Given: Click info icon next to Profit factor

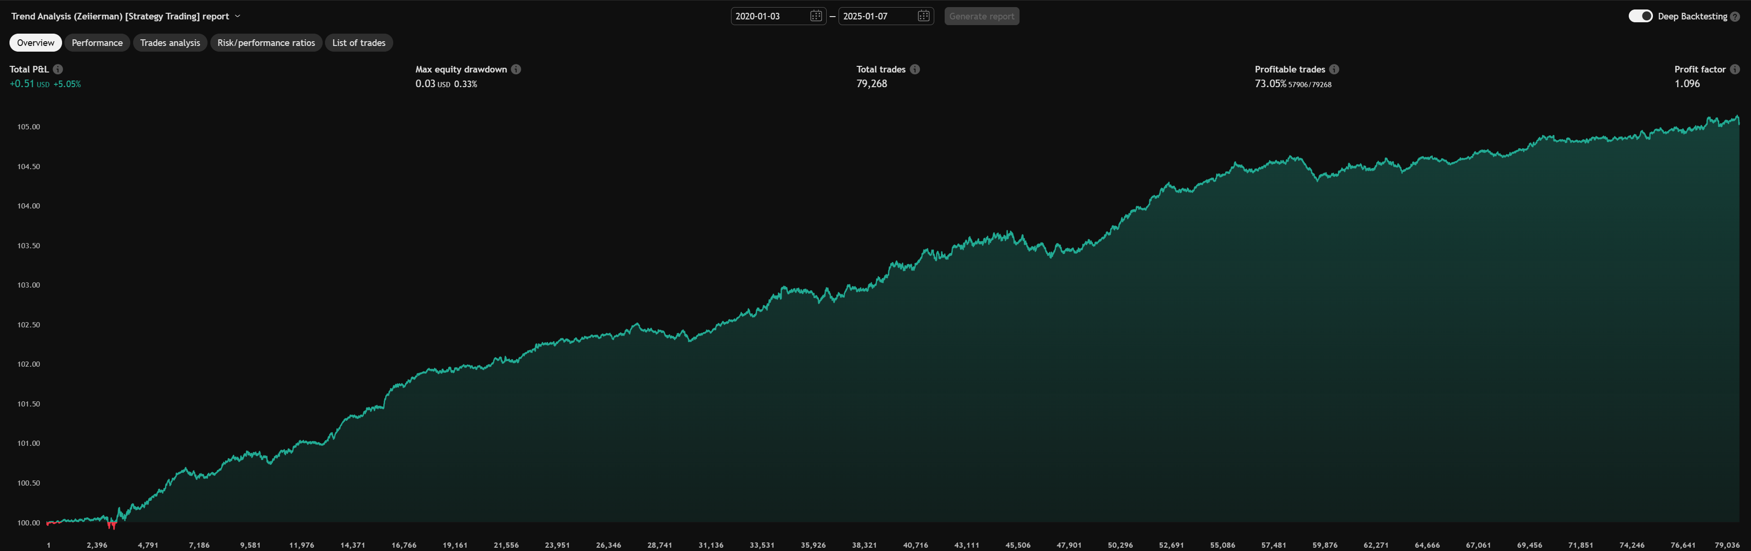Looking at the screenshot, I should point(1735,69).
